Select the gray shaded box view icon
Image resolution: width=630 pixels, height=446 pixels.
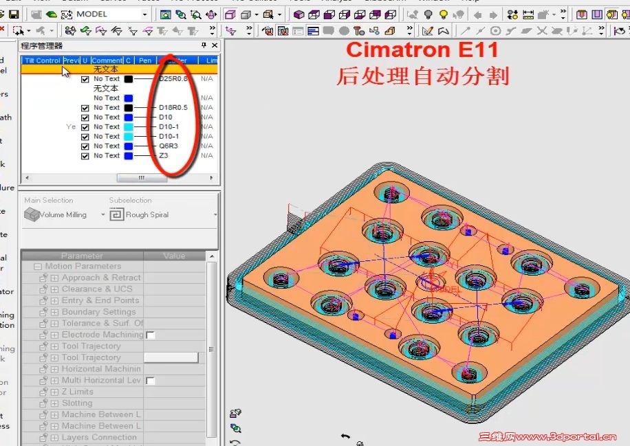coord(246,15)
